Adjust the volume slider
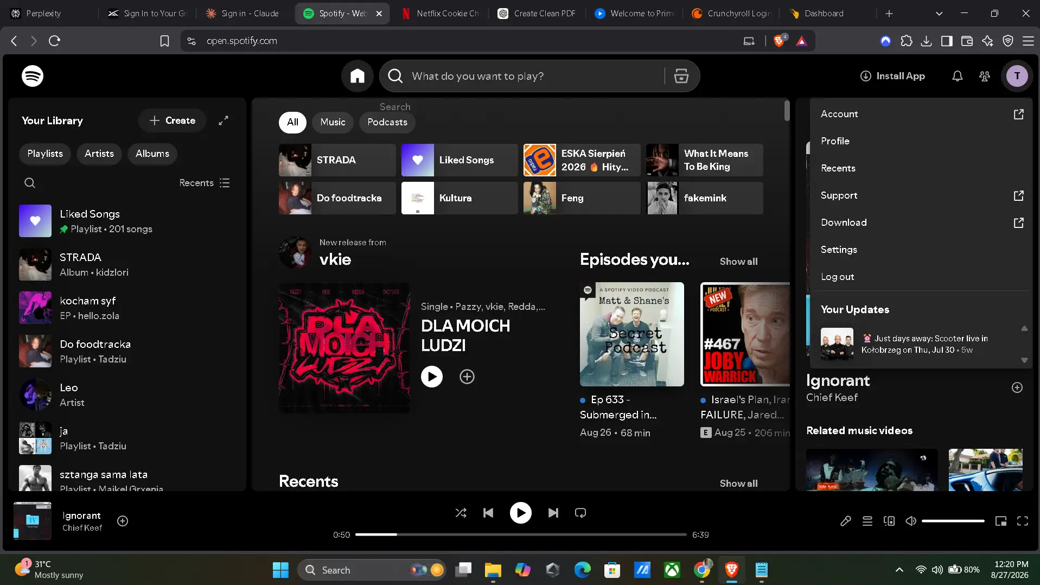Image resolution: width=1040 pixels, height=585 pixels. point(953,521)
